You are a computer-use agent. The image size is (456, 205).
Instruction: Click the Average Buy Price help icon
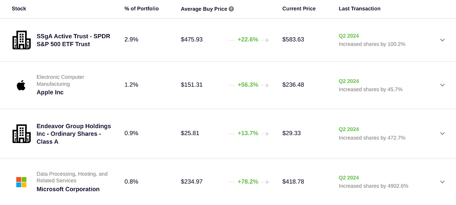click(x=231, y=9)
